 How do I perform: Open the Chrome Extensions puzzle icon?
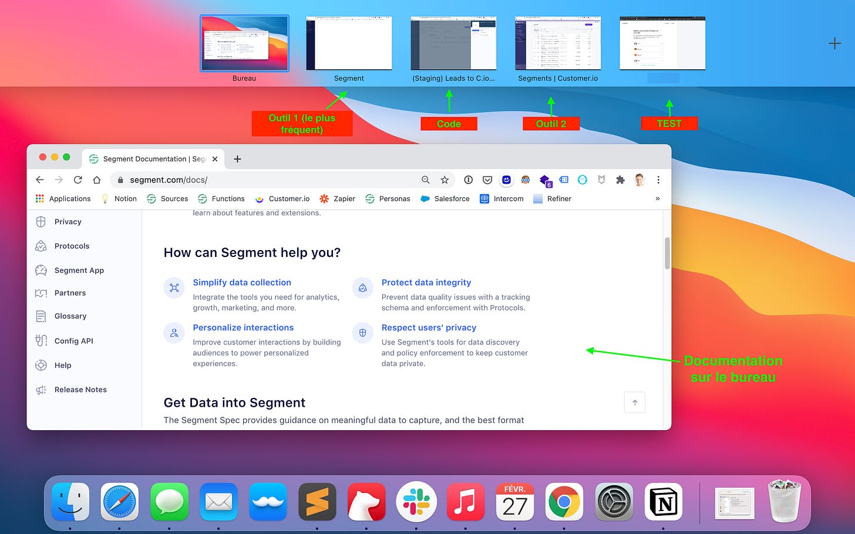[x=620, y=180]
